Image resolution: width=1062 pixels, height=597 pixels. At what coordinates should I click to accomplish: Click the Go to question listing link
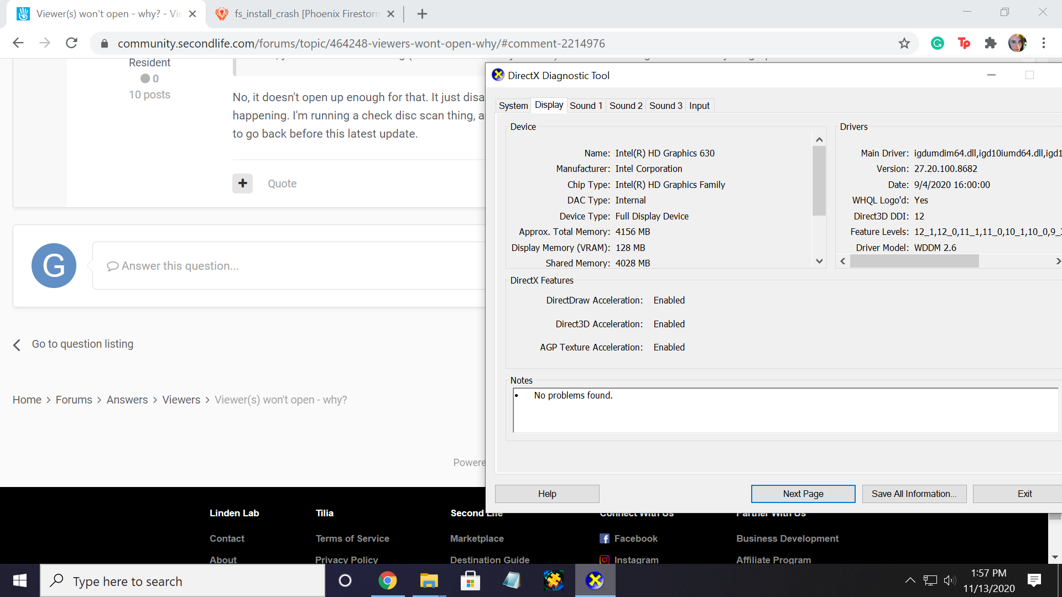tap(82, 344)
